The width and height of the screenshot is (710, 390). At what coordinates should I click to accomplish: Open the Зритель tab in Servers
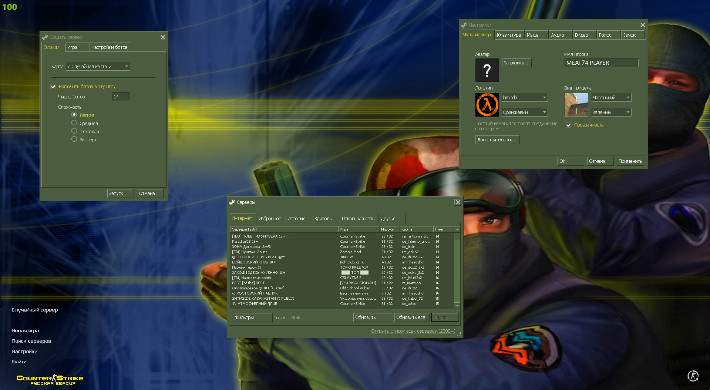tap(326, 219)
